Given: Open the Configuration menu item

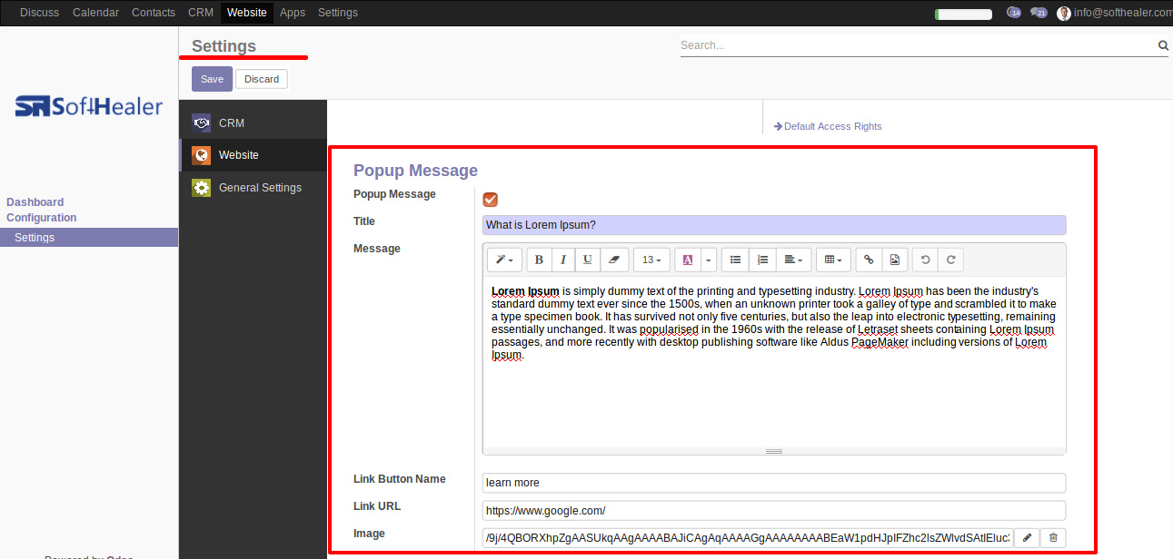Looking at the screenshot, I should (x=42, y=218).
